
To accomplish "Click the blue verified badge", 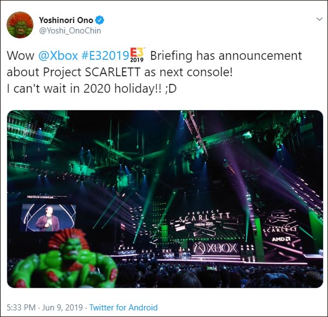I will [x=100, y=20].
